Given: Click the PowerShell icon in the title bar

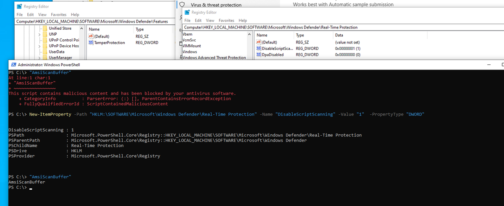Looking at the screenshot, I should pos(14,65).
